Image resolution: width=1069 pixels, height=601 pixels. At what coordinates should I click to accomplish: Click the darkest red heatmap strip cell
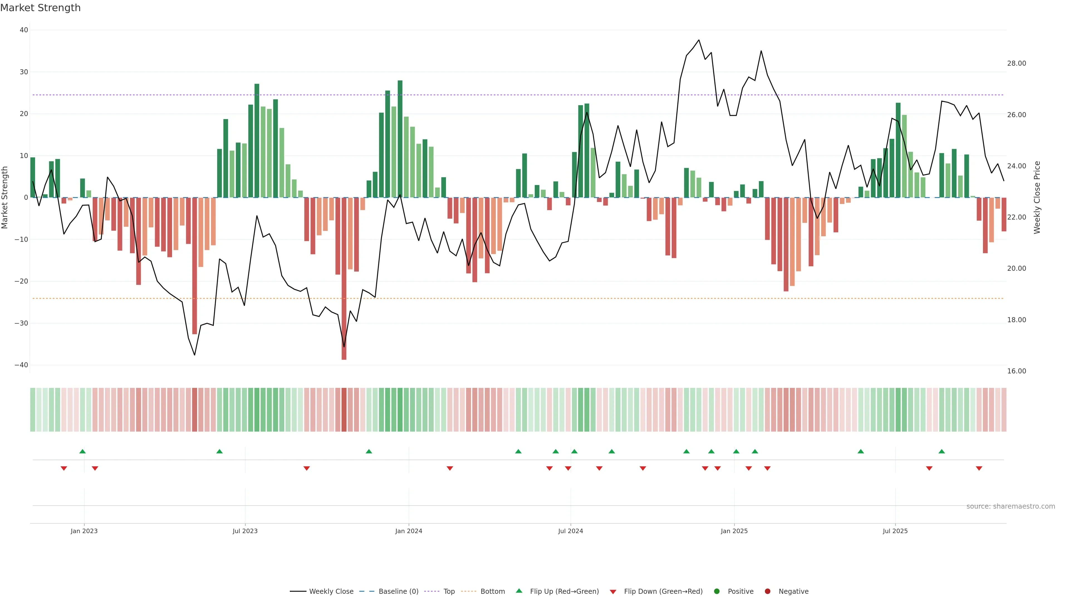coord(344,409)
